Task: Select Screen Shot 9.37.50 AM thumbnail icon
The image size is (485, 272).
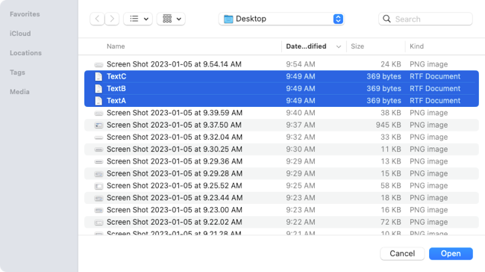Action: [98, 125]
